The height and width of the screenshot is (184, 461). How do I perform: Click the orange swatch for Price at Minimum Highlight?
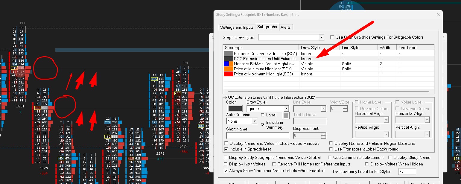[228, 69]
